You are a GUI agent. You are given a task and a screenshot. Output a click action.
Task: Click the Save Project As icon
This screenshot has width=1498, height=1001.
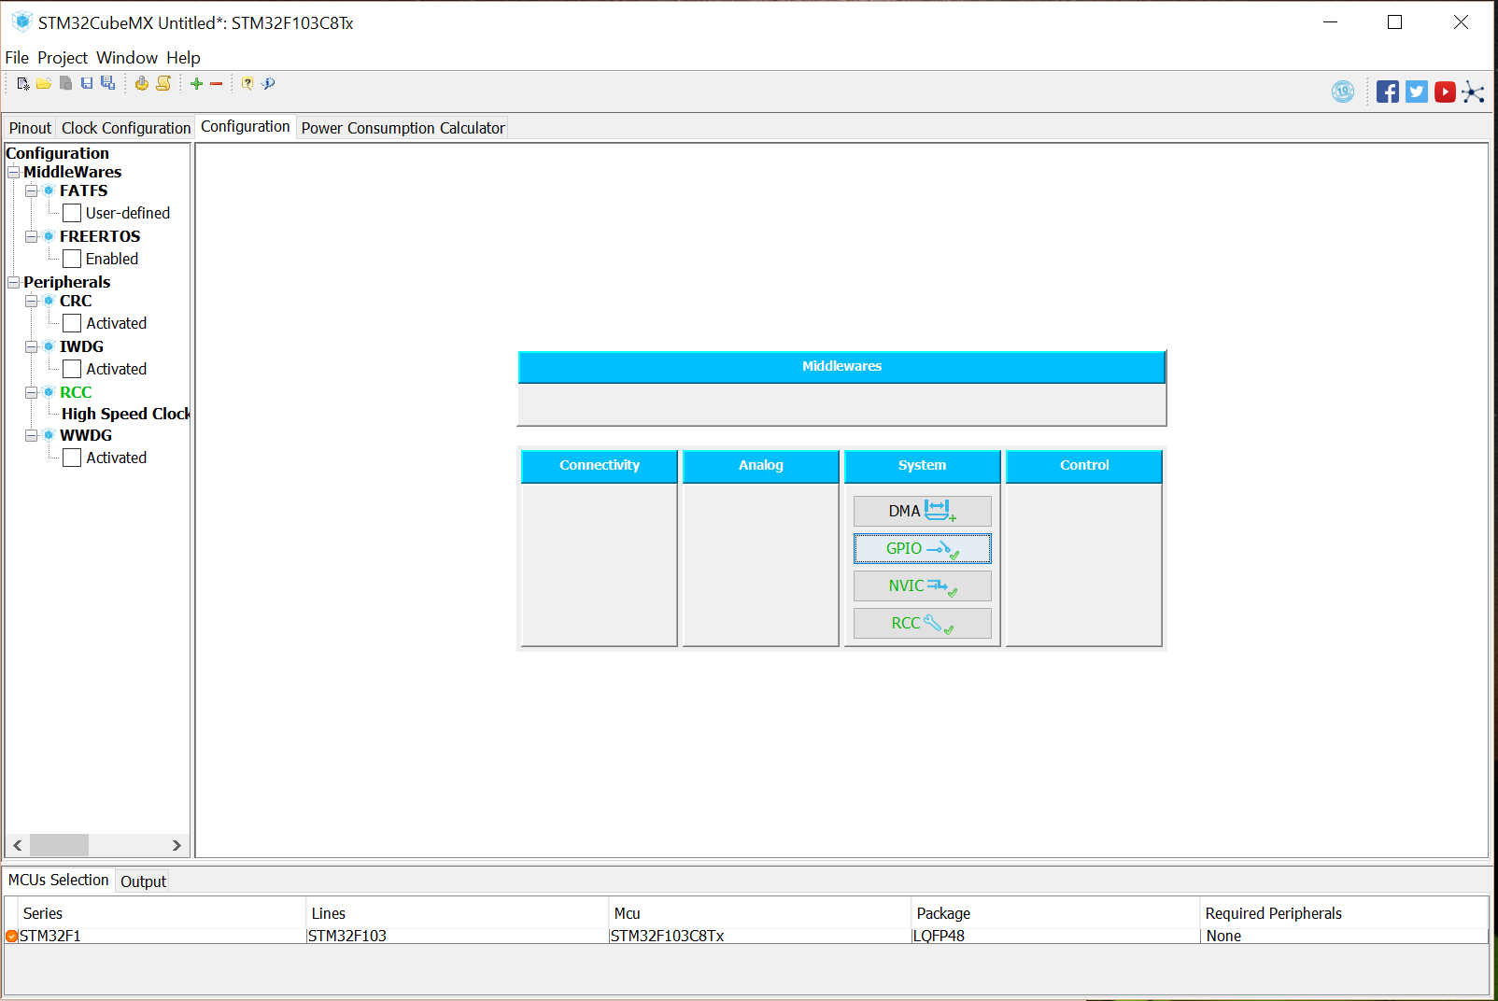point(108,83)
